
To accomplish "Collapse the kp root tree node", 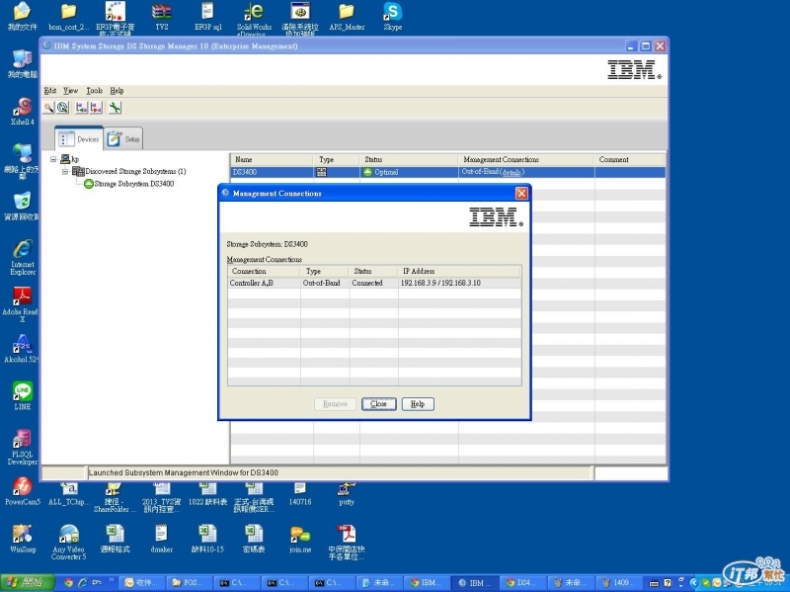I will coord(53,159).
